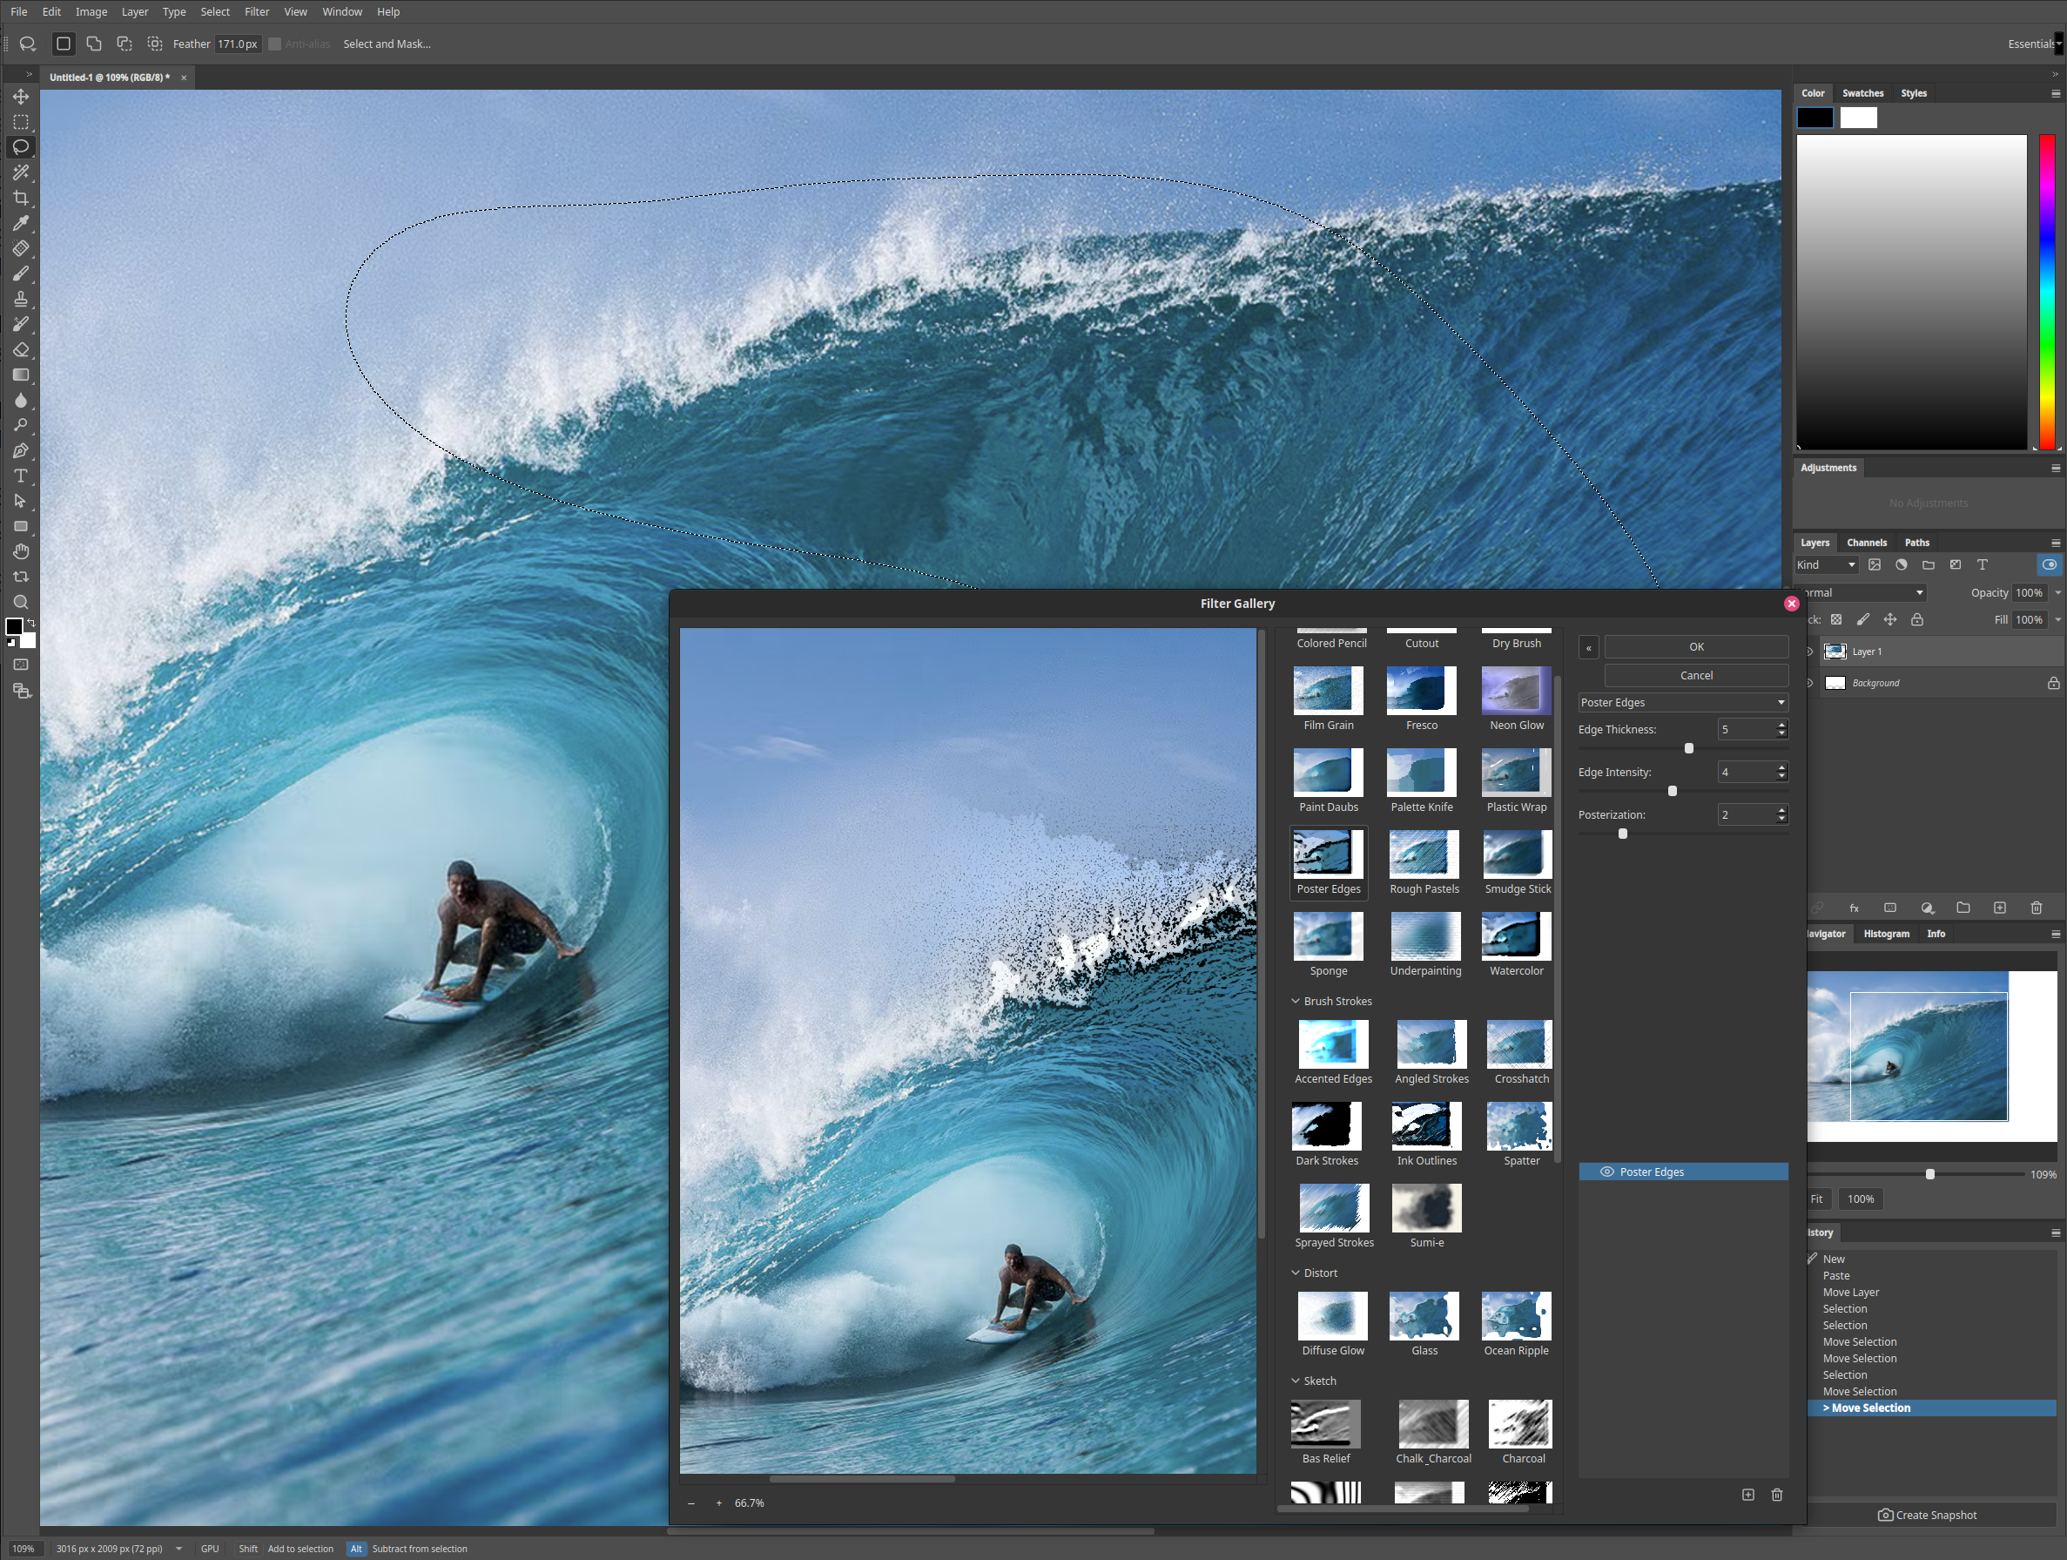This screenshot has width=2067, height=1560.
Task: Select the Eraser tool
Action: tap(21, 349)
